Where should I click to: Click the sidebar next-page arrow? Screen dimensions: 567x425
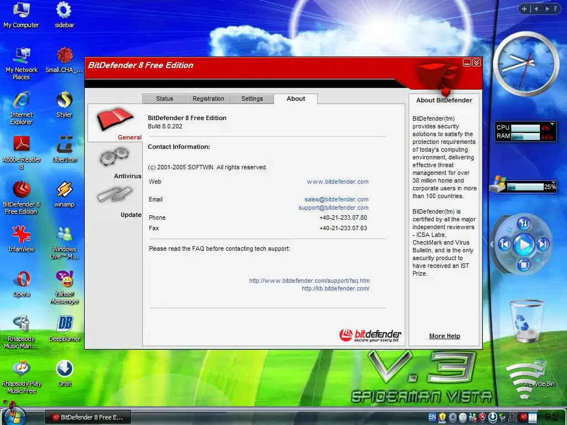click(x=547, y=9)
